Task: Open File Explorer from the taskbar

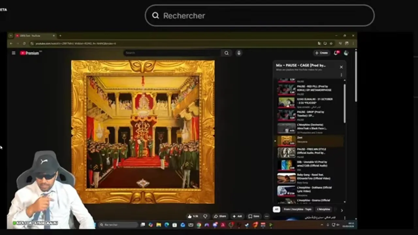Action: click(x=159, y=225)
